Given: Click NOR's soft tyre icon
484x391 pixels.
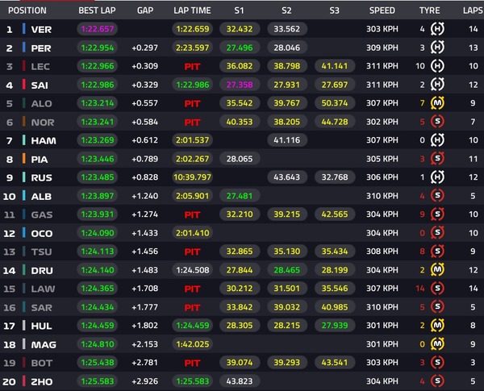Looking at the screenshot, I should tap(437, 122).
